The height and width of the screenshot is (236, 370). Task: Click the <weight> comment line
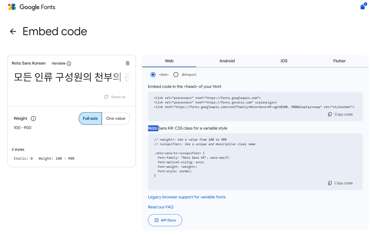[x=190, y=140]
